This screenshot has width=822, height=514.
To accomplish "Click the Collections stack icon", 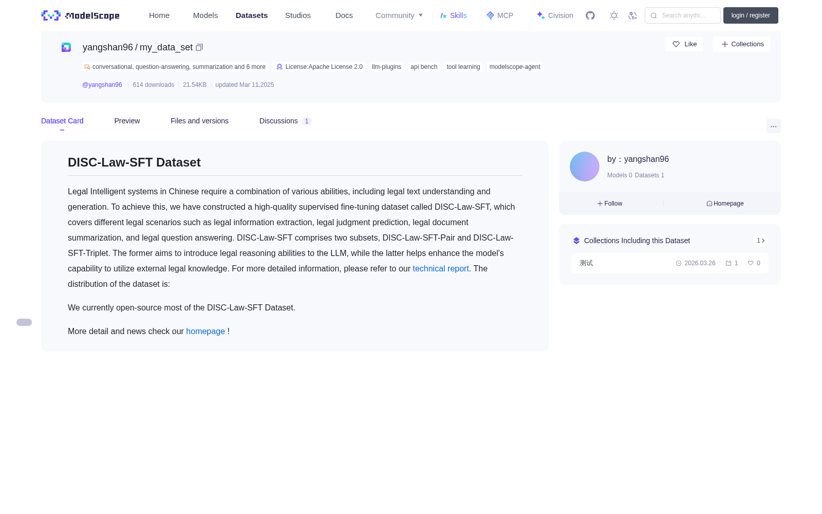I will pyautogui.click(x=576, y=241).
